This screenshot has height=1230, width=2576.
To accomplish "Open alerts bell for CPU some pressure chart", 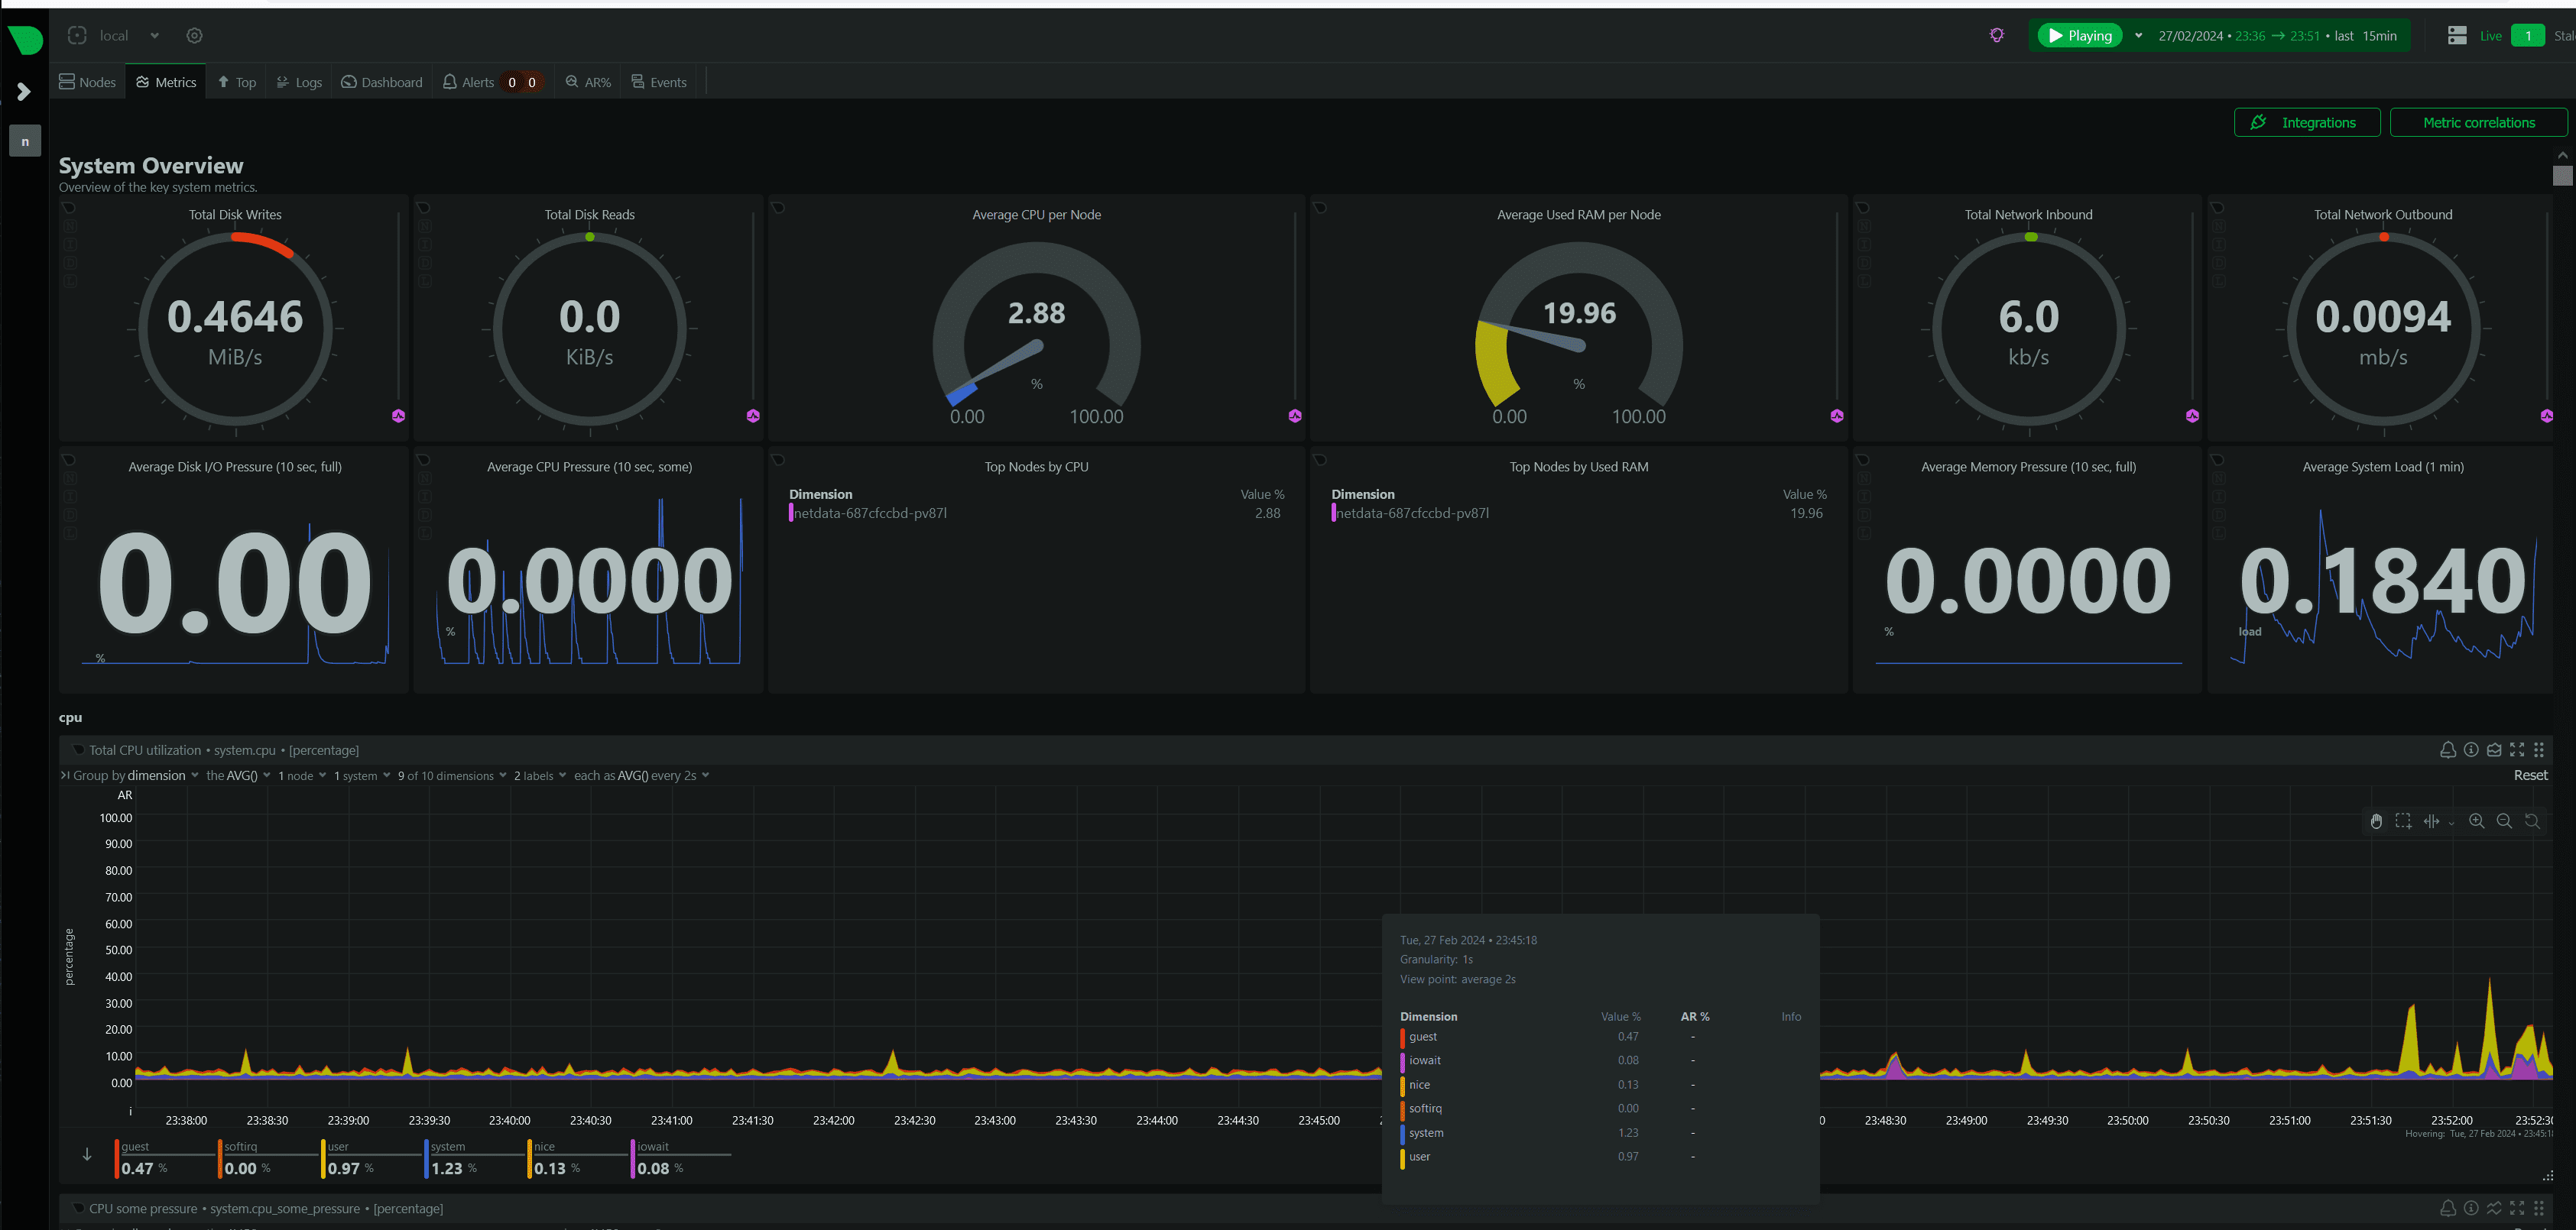I will click(2448, 1208).
